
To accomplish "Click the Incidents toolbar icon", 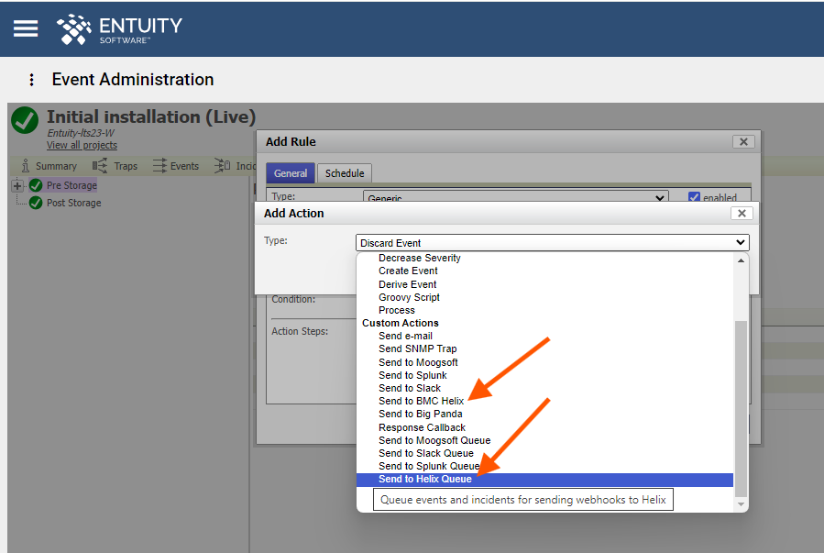I will click(223, 166).
